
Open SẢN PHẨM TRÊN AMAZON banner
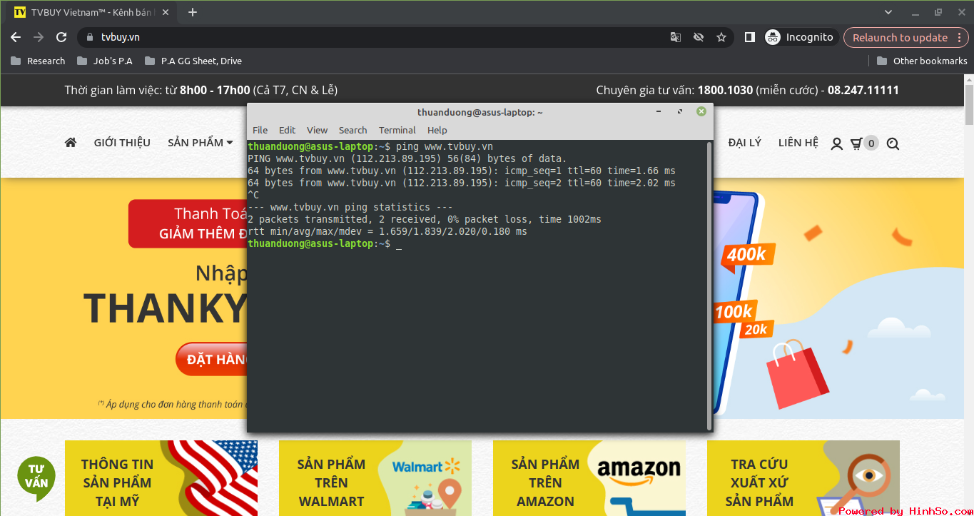pyautogui.click(x=589, y=478)
